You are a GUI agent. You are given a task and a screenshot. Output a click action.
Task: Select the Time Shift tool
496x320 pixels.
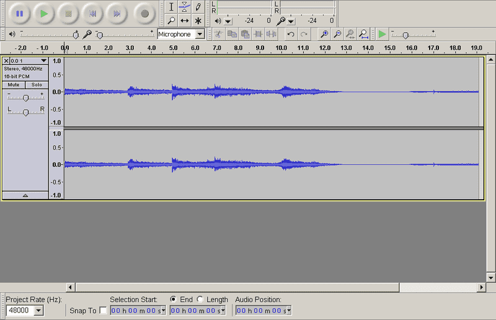pyautogui.click(x=184, y=21)
